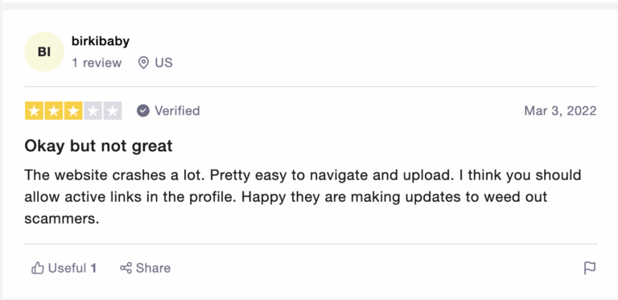618x300 pixels.
Task: Open birkibaby's user profile name
Action: [x=101, y=41]
